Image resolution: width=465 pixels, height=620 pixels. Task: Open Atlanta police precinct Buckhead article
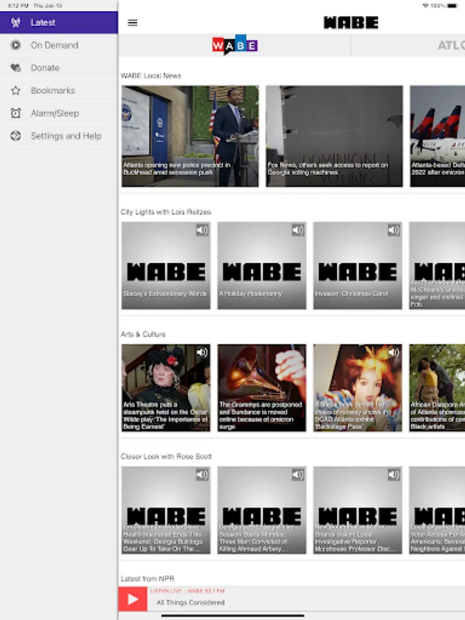click(x=190, y=136)
